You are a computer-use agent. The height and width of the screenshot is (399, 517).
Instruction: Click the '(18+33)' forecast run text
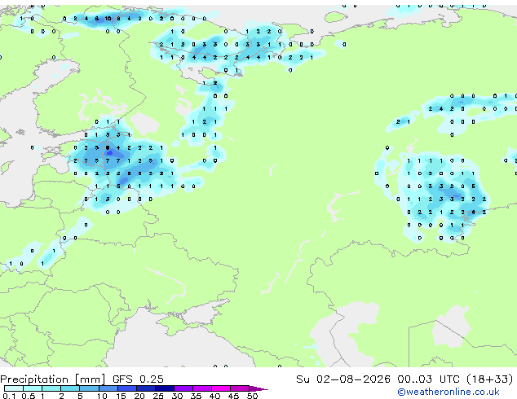(x=489, y=379)
